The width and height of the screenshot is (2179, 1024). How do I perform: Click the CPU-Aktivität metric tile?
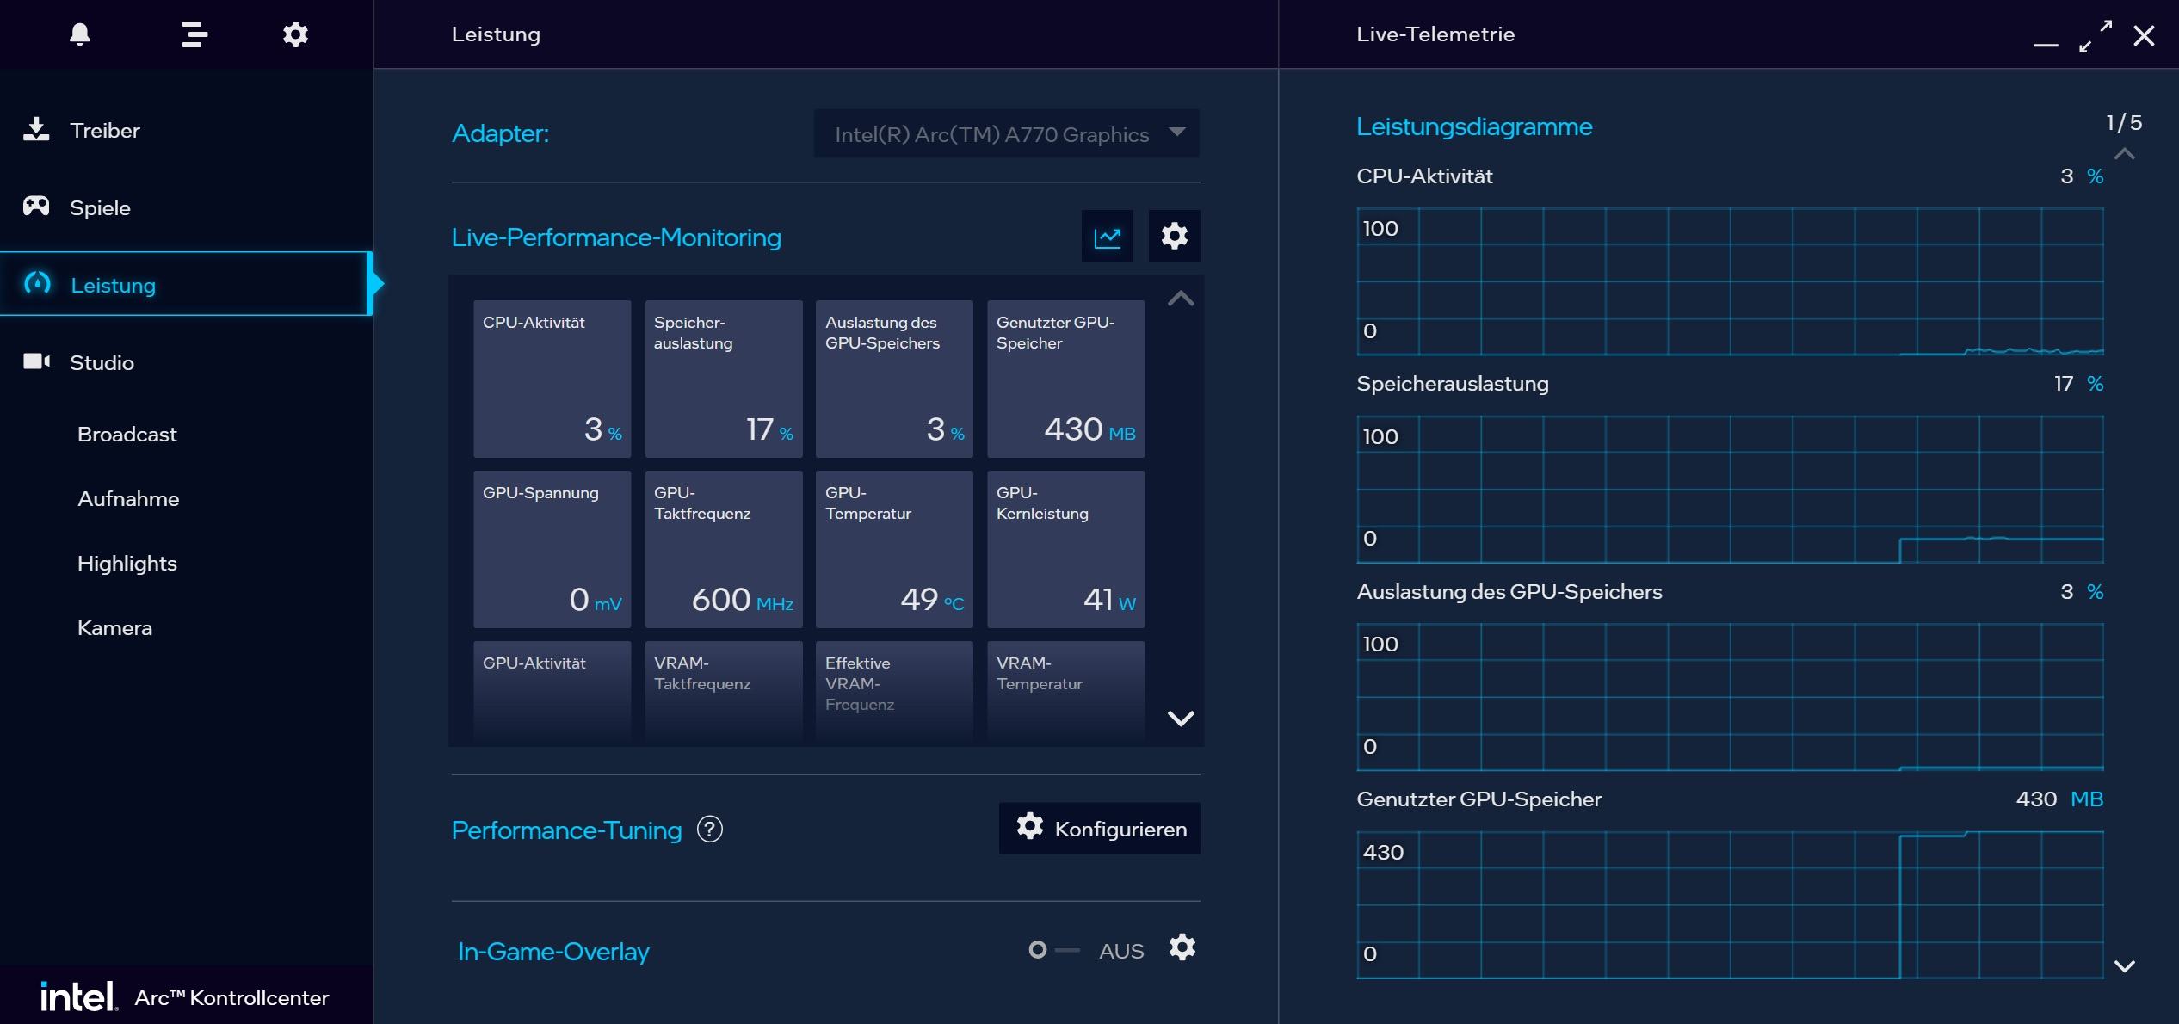pyautogui.click(x=552, y=379)
